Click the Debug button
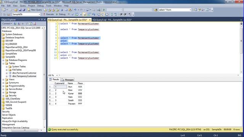The height and width of the screenshot is (137, 244). pos(61,14)
